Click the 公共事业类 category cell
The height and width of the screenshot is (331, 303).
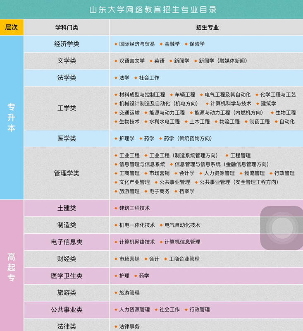point(67,309)
